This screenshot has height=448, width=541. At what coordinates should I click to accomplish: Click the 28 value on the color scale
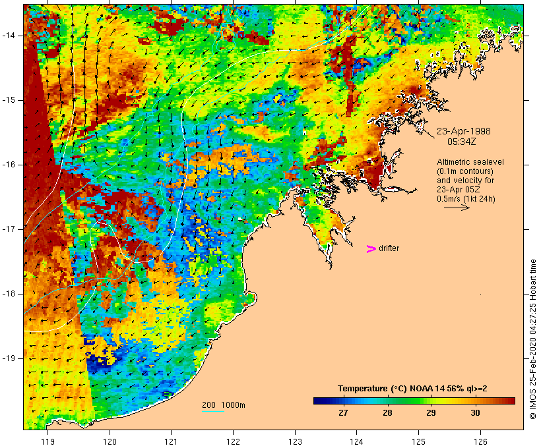(x=387, y=413)
